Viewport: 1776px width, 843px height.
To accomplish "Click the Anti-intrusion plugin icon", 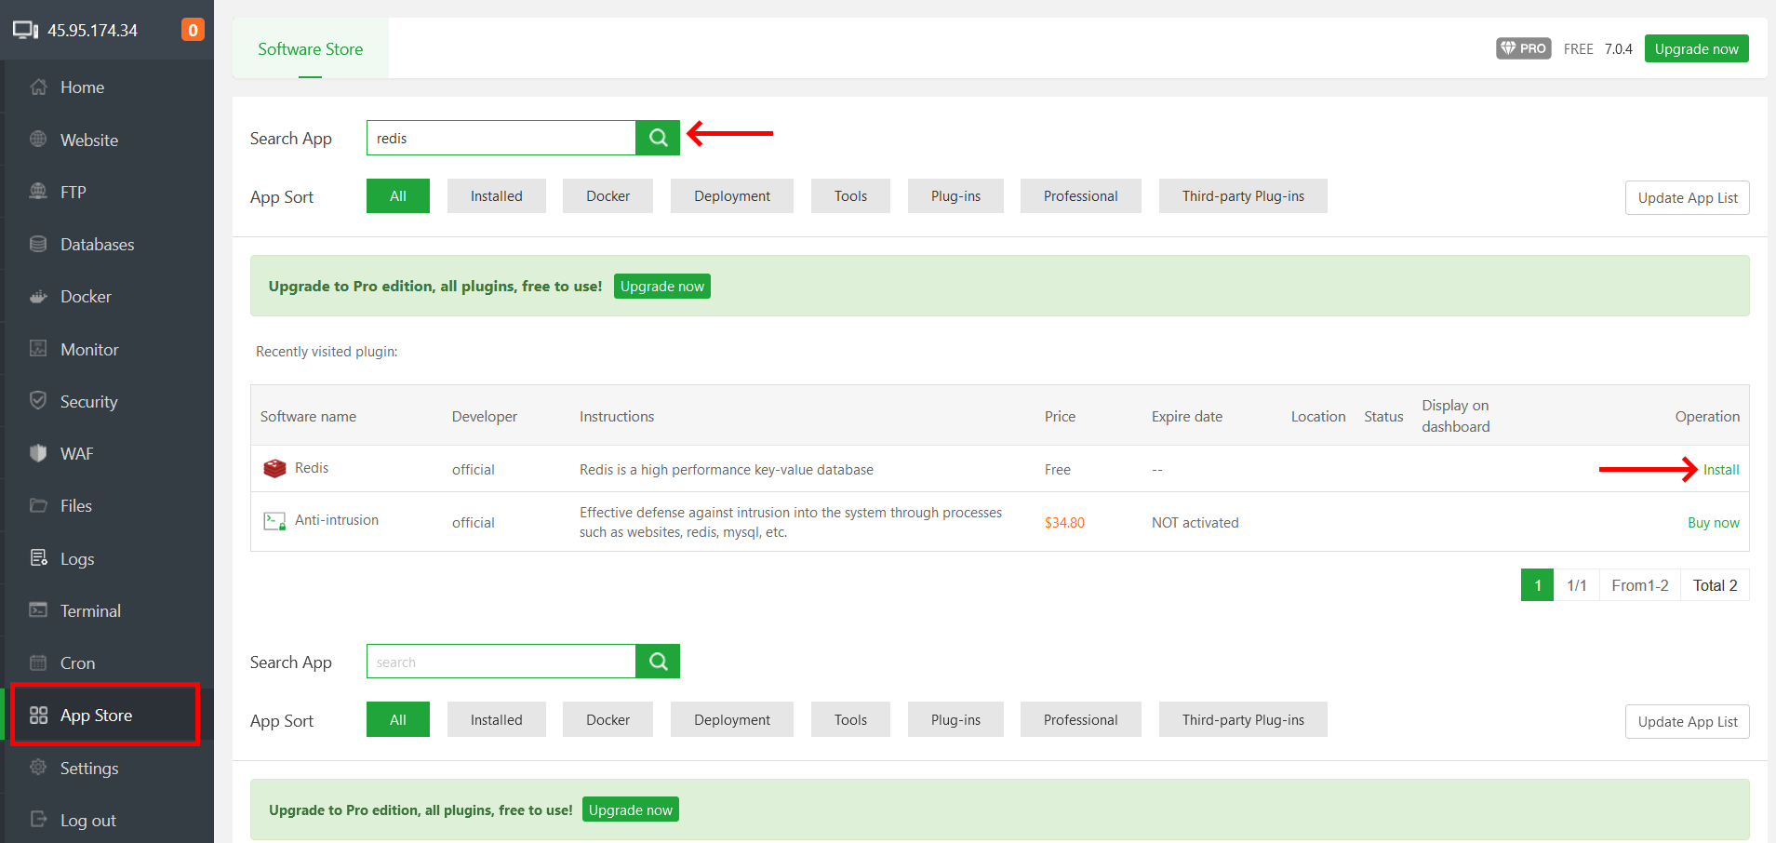I will click(x=274, y=521).
